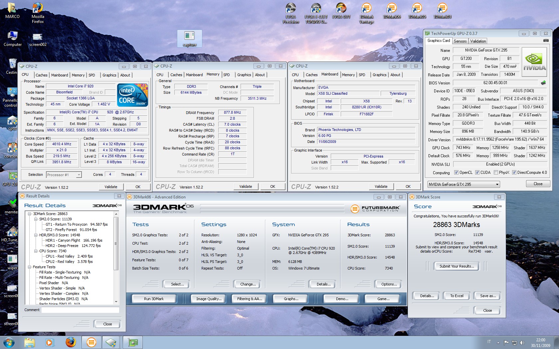Open Graphics tab in mainboard CPU-Z window
This screenshot has width=559, height=349.
click(x=380, y=75)
